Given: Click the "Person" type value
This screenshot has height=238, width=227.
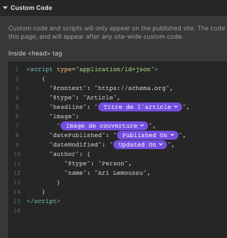Looking at the screenshot, I should click(113, 164).
